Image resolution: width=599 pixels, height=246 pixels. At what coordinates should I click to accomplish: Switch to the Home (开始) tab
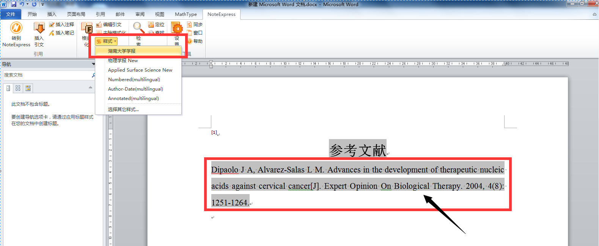point(32,14)
